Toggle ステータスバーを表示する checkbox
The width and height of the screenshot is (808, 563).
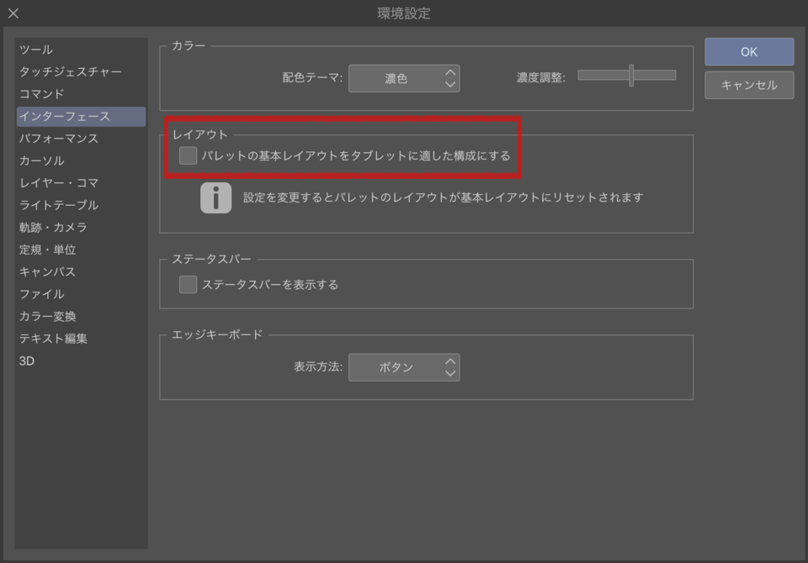pyautogui.click(x=188, y=284)
